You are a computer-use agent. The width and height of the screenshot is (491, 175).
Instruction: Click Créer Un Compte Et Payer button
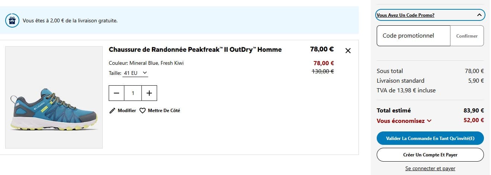click(x=430, y=155)
